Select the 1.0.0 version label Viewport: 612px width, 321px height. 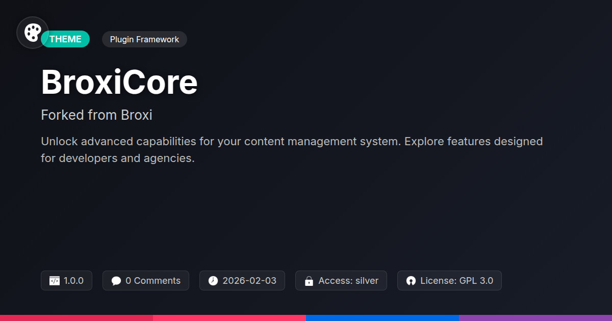[x=73, y=281]
